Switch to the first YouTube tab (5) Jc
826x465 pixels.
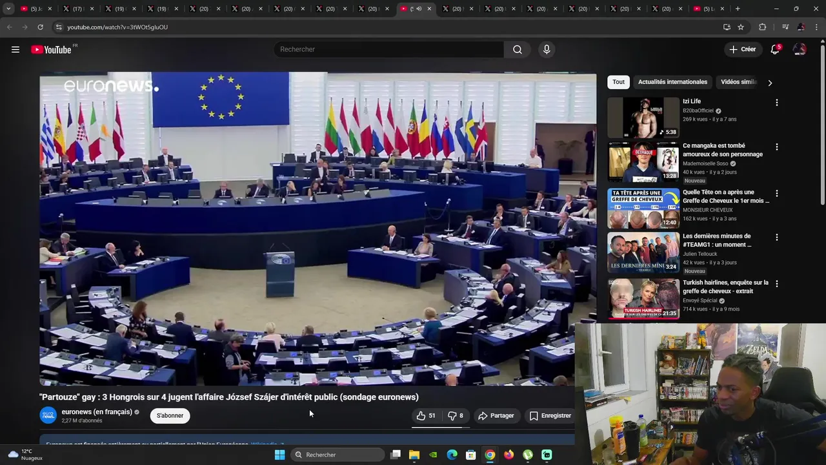(x=36, y=9)
